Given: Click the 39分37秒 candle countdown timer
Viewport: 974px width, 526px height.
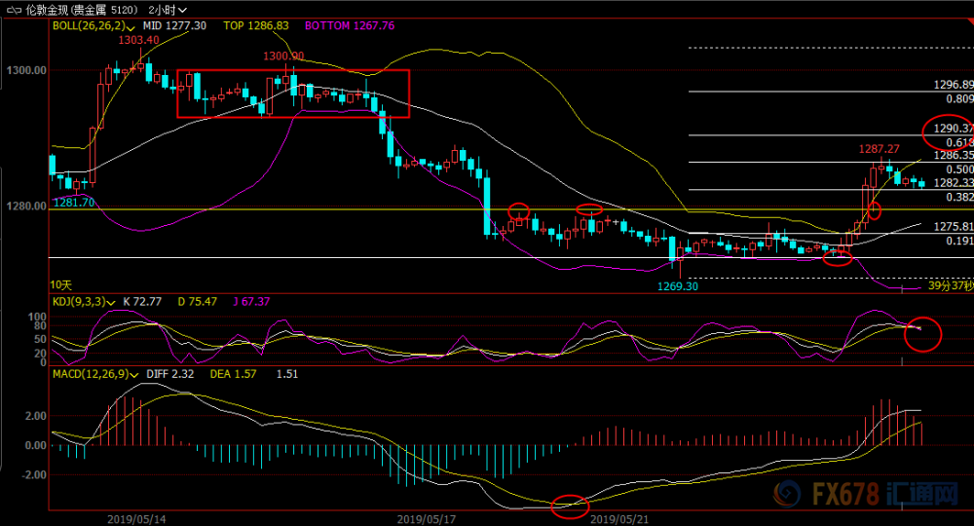Looking at the screenshot, I should (x=951, y=285).
